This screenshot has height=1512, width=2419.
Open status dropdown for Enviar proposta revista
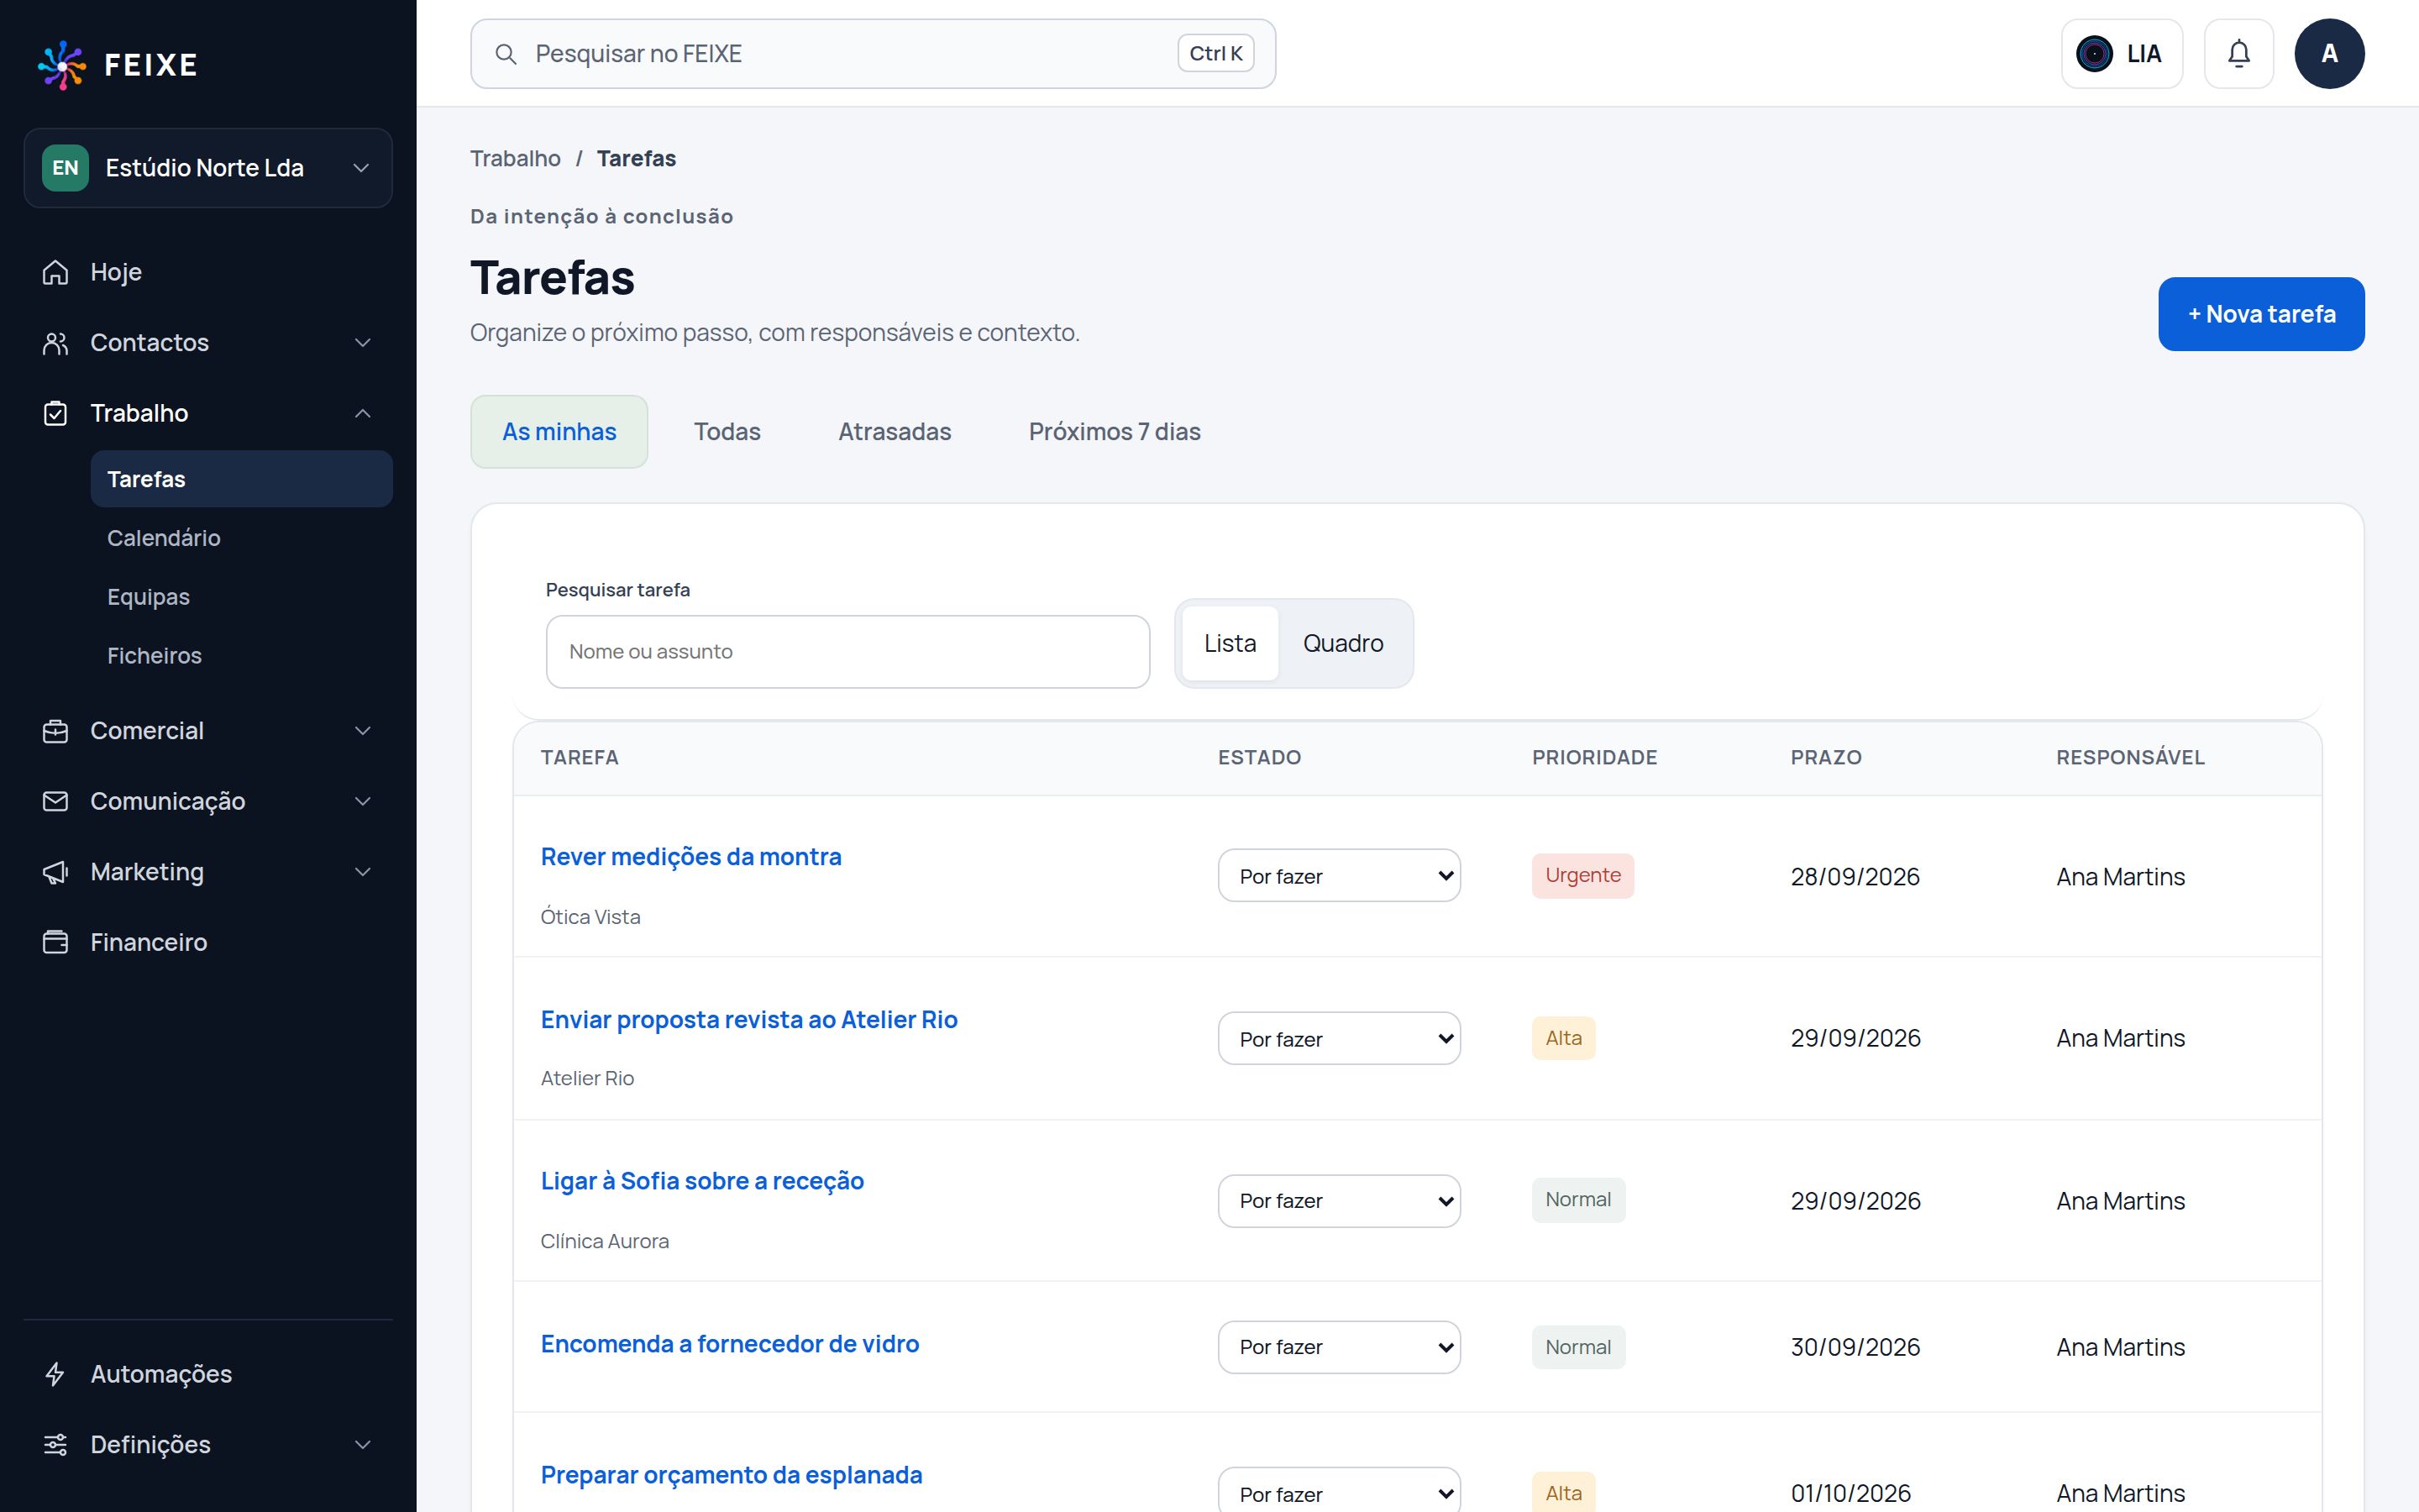tap(1339, 1038)
